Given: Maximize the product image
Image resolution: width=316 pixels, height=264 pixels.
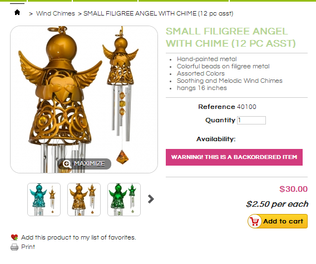Looking at the screenshot, I should click(85, 164).
